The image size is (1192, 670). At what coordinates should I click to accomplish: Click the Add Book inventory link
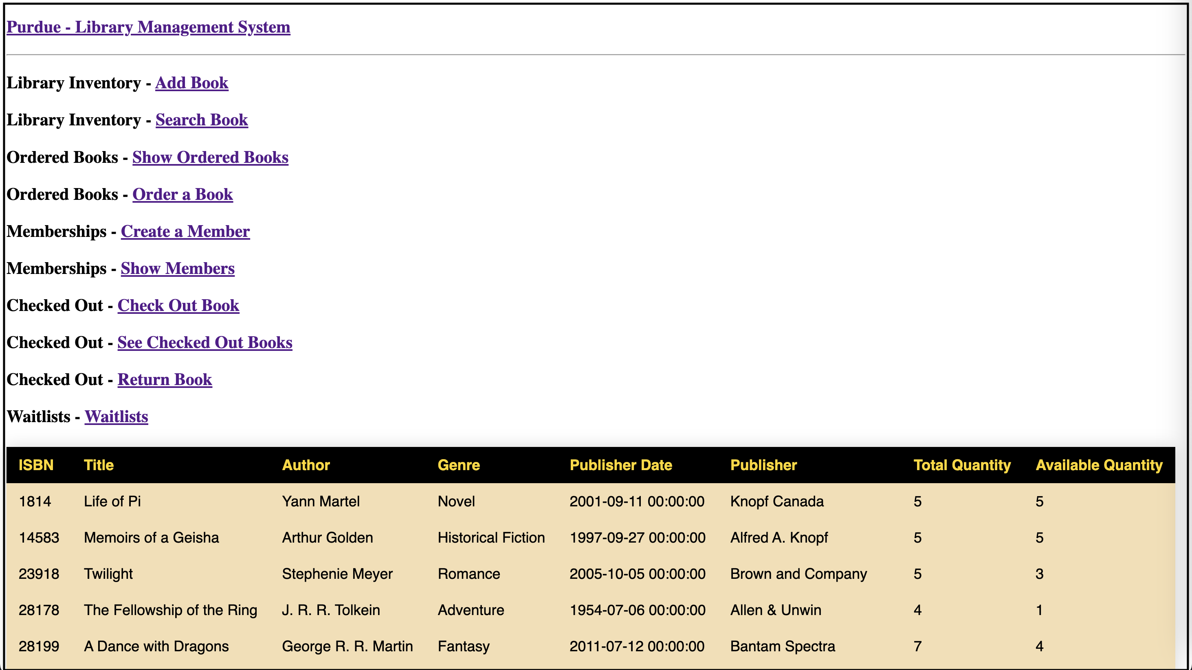[191, 83]
